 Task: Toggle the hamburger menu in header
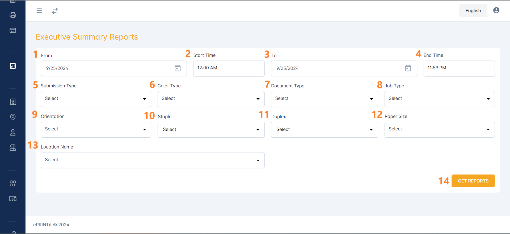39,11
